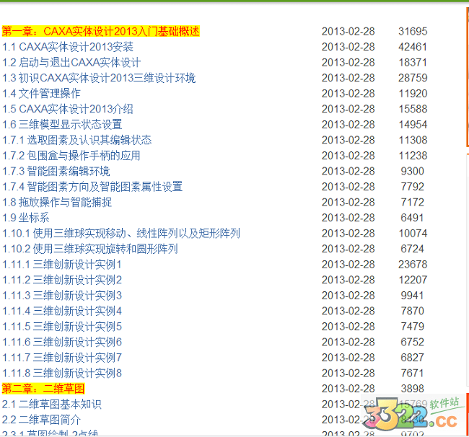Open lesson "1.4 文件管理操作"

[x=41, y=94]
